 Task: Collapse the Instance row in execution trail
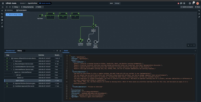pyautogui.click(x=9, y=58)
